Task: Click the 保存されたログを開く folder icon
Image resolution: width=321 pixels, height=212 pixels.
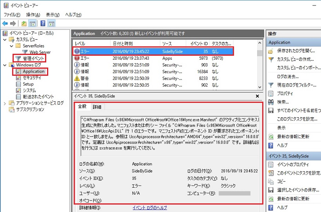Action: point(271,51)
